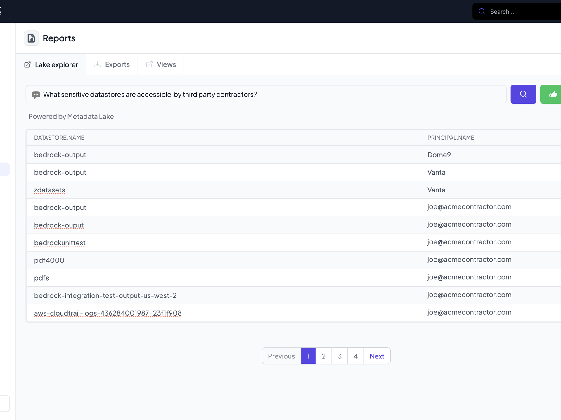The height and width of the screenshot is (420, 561).
Task: Switch to the Views tab
Action: 161,64
